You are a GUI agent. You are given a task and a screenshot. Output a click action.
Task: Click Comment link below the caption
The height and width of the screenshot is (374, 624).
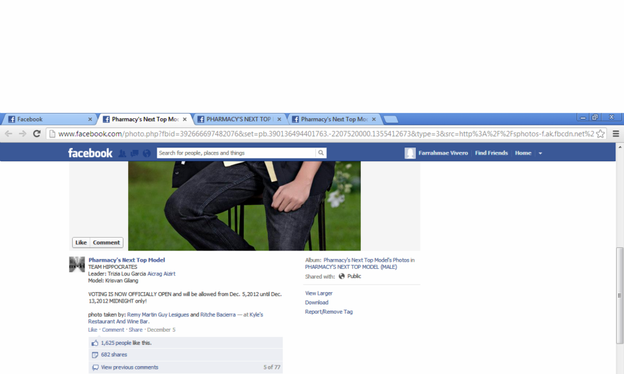[x=113, y=330]
